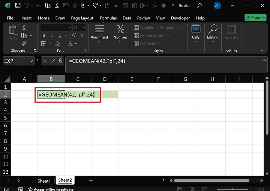Screen dimensions: 270x191
Task: Switch to Normal view in status bar
Action: click(x=179, y=189)
